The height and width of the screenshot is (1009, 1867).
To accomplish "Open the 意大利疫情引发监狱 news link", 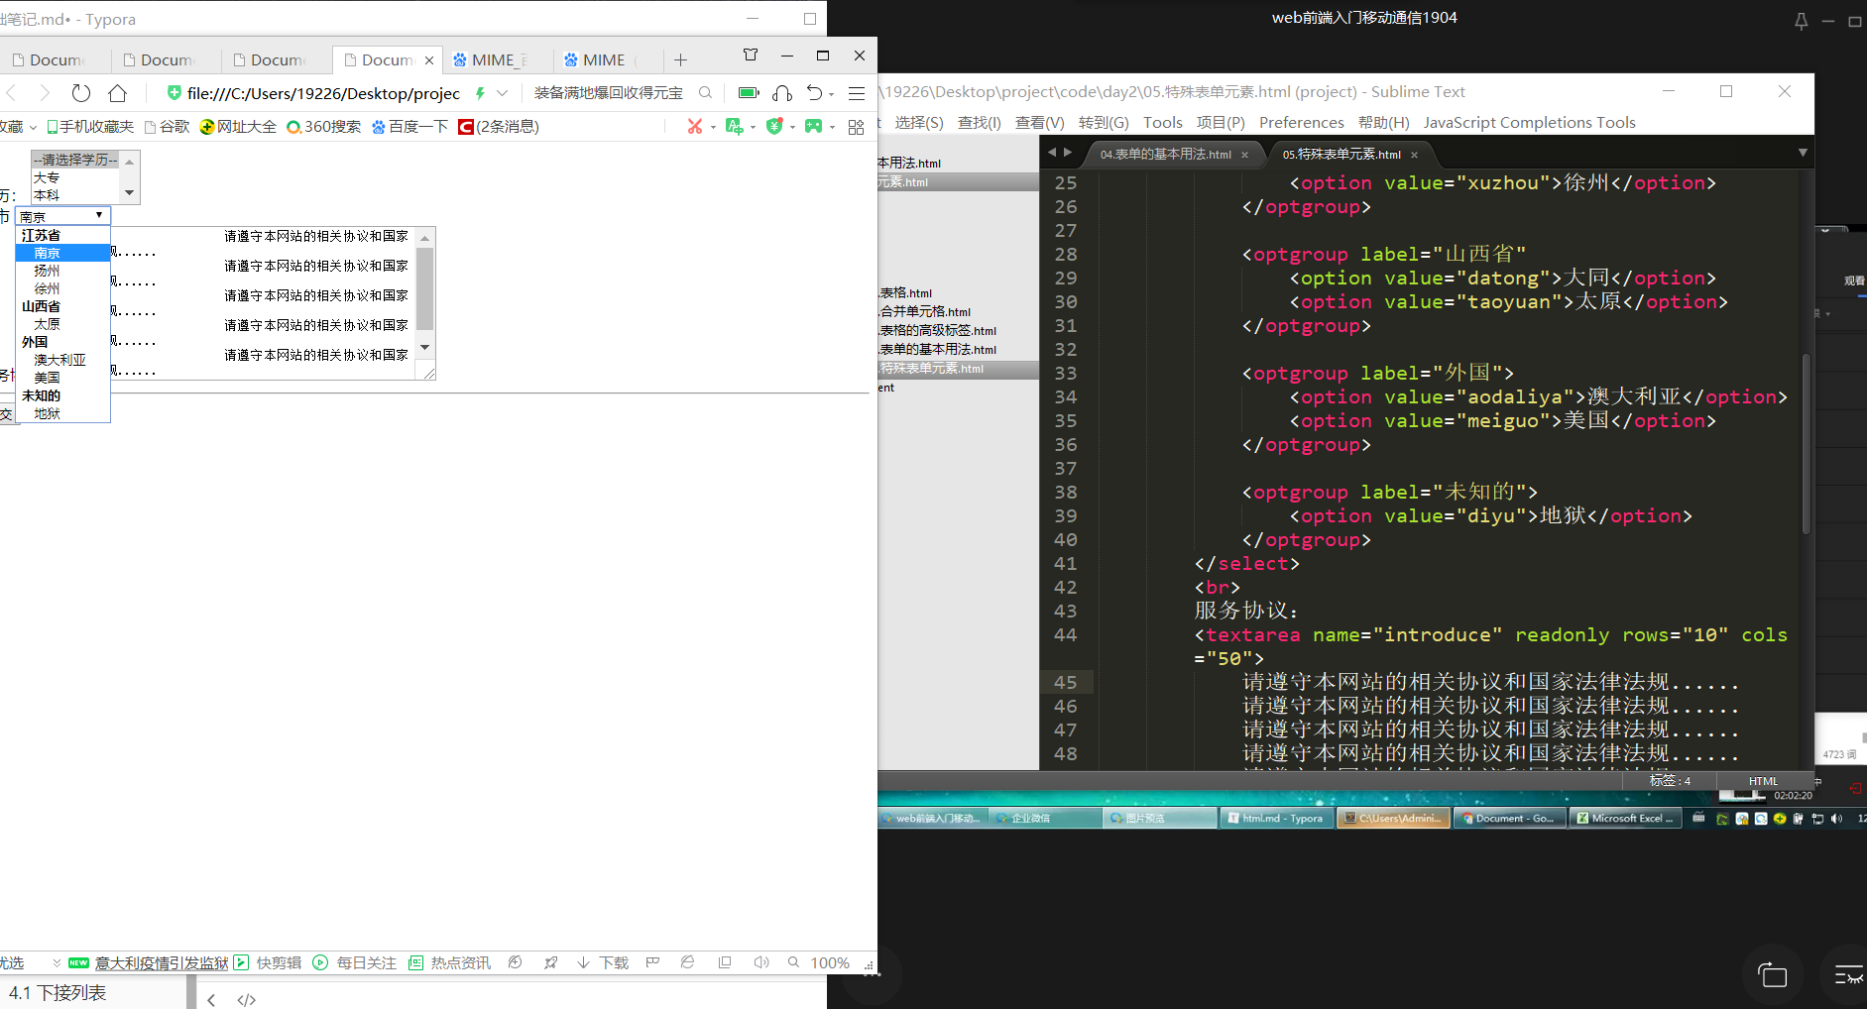I will (162, 962).
